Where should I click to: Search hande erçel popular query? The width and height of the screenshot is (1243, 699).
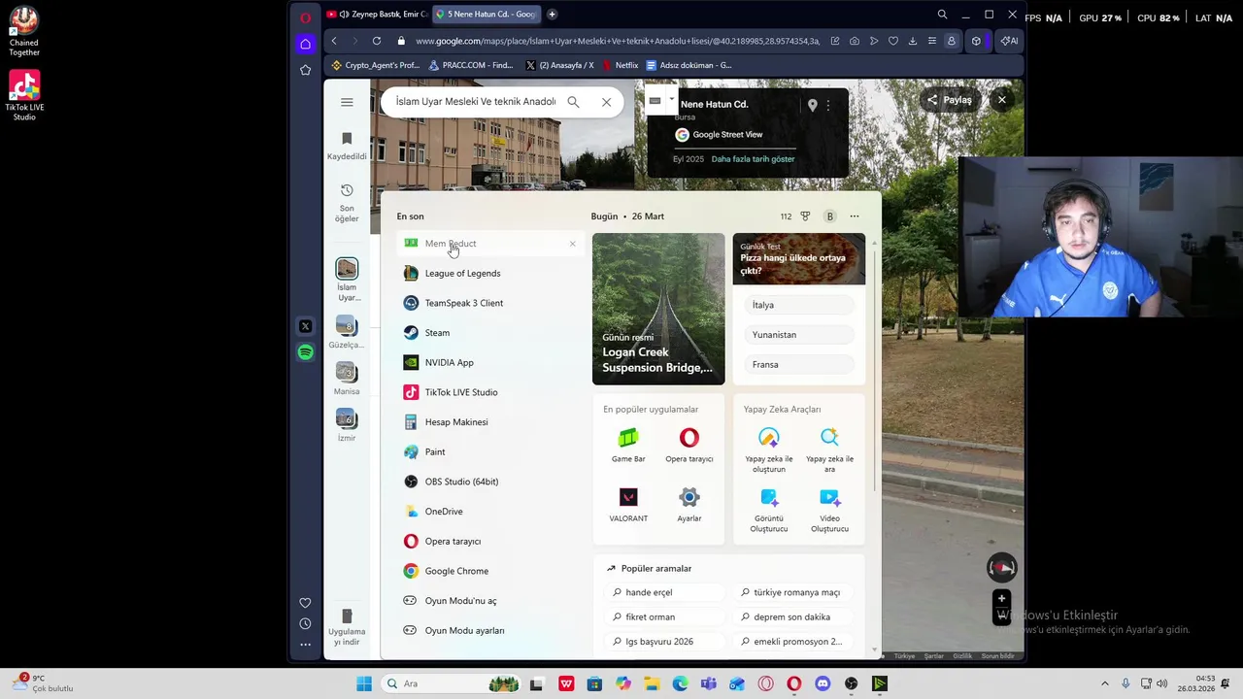(x=664, y=592)
